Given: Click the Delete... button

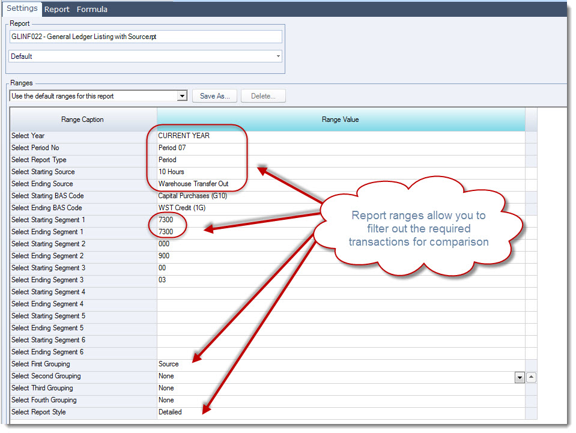Looking at the screenshot, I should (263, 96).
